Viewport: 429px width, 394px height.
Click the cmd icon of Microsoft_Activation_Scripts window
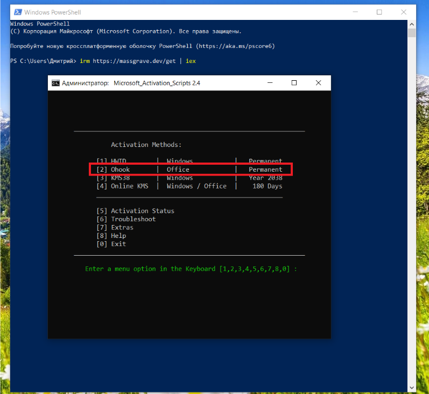(55, 83)
